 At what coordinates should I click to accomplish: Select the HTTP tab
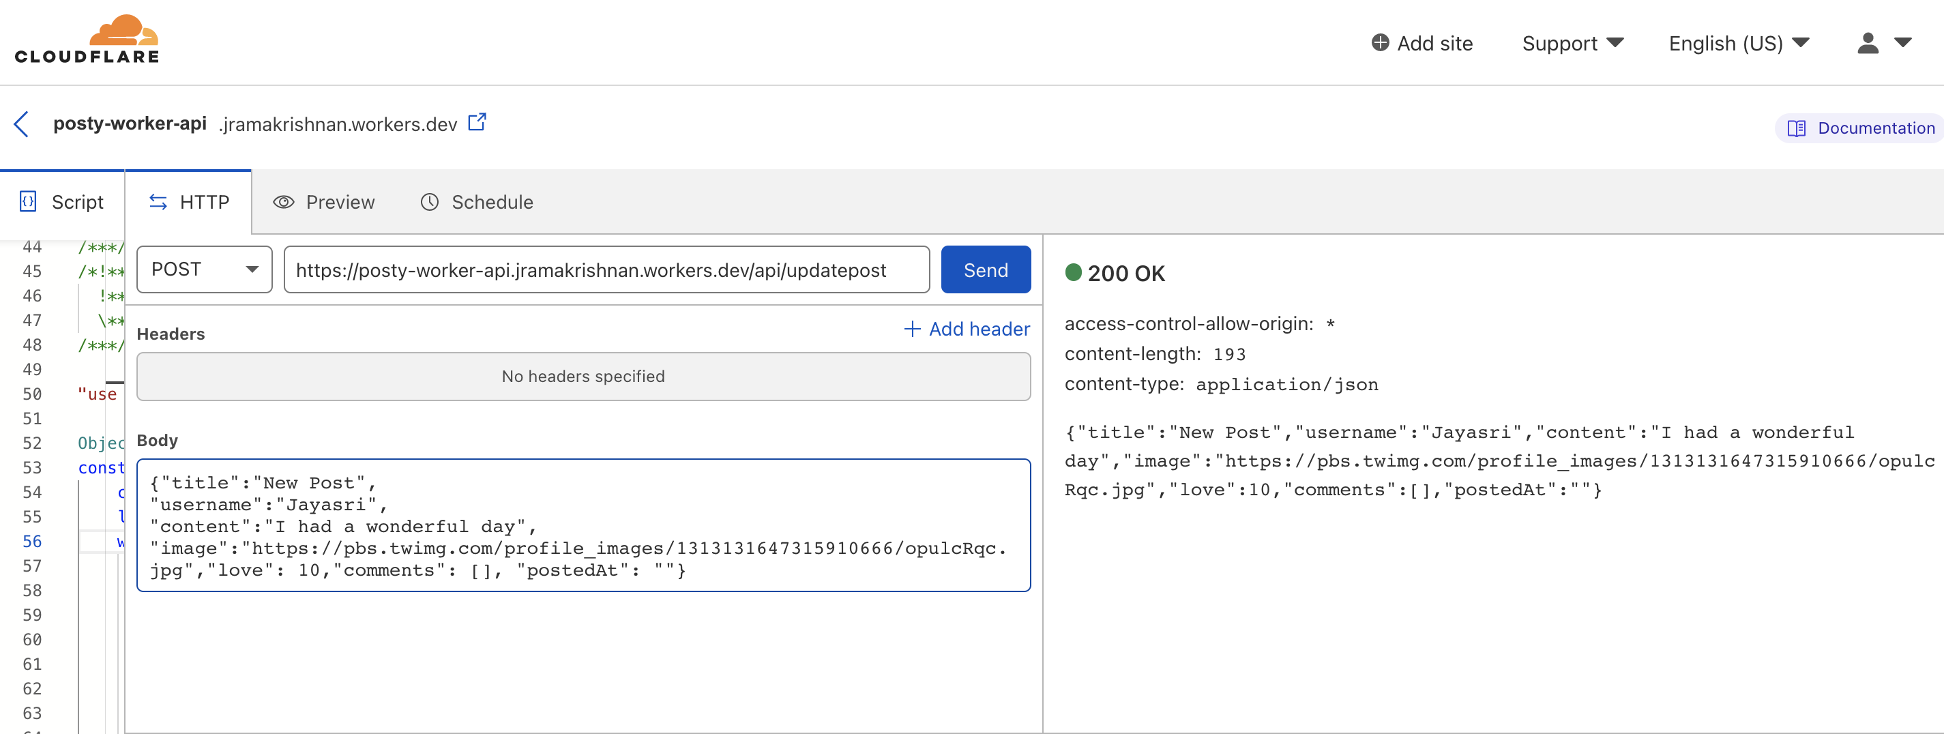(x=189, y=202)
